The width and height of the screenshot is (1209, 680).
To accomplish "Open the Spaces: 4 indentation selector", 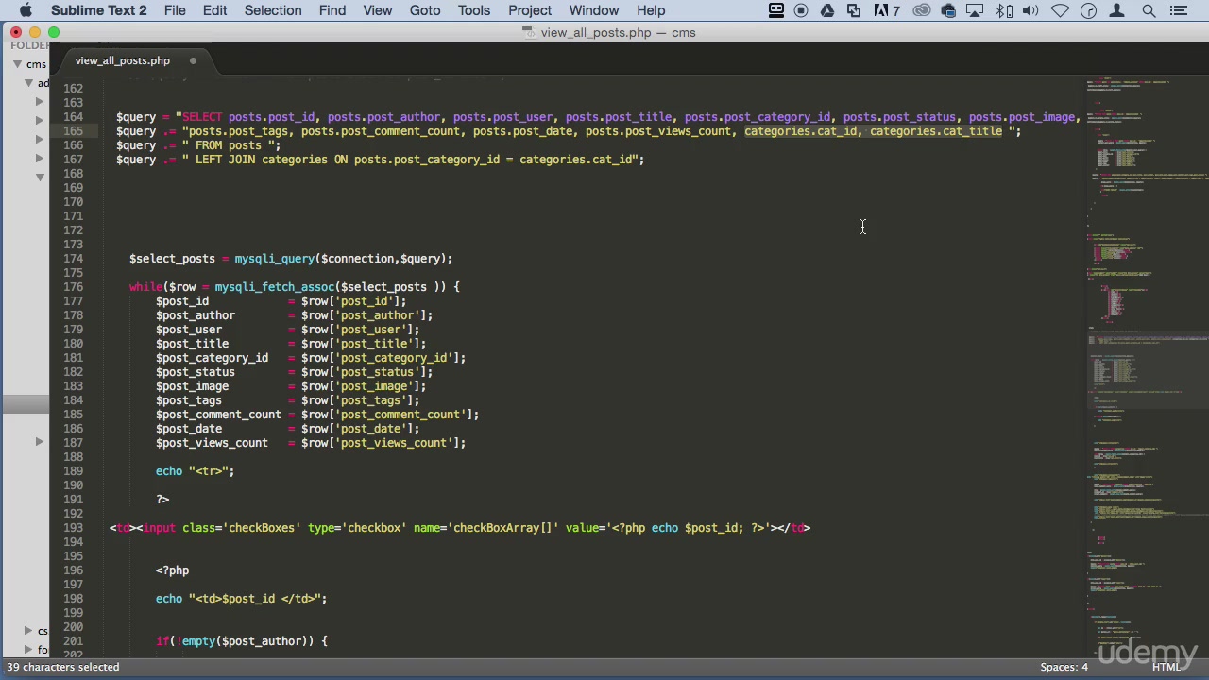I will 1064,667.
